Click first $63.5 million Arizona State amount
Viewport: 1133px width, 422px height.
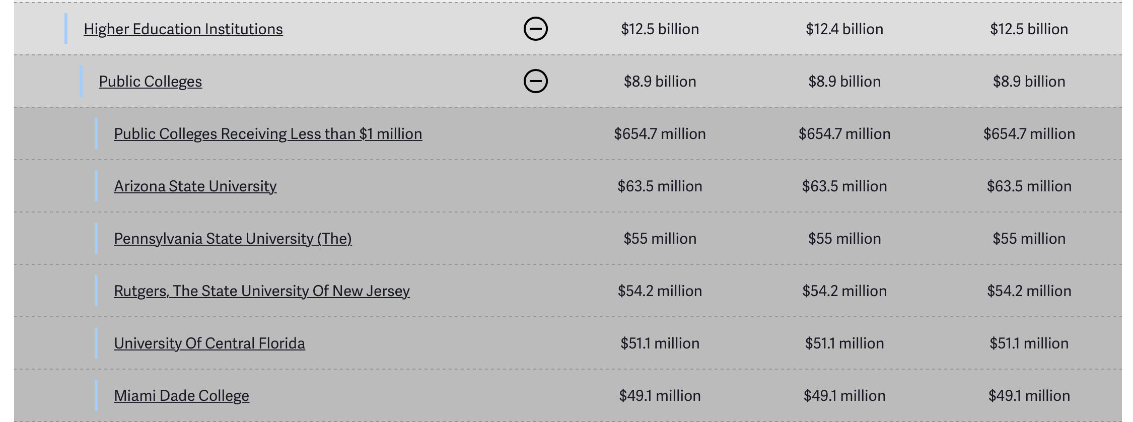pos(660,186)
